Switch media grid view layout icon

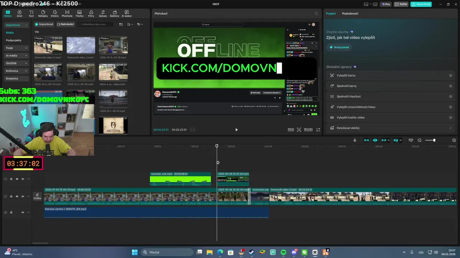click(121, 24)
